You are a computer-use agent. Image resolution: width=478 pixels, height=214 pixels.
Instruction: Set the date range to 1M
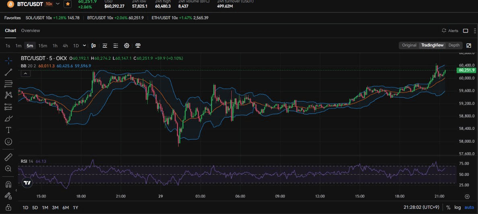pos(45,208)
